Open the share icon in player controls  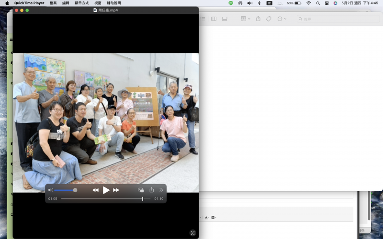(152, 190)
